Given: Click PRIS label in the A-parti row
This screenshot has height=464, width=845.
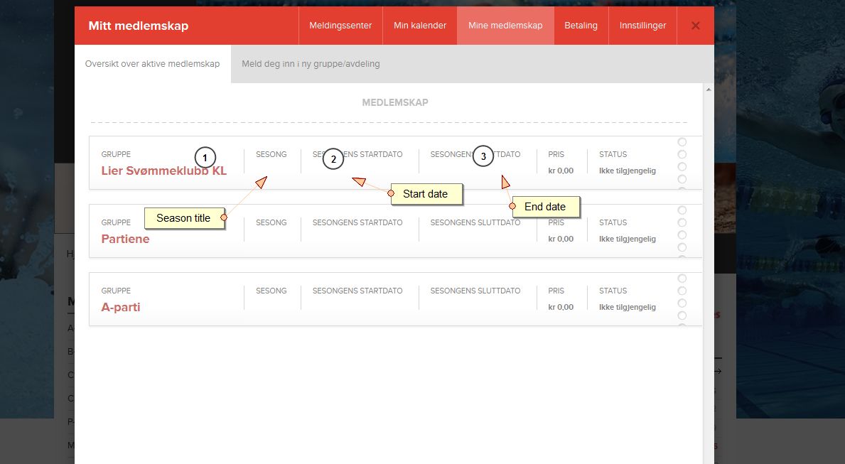Looking at the screenshot, I should pos(556,291).
